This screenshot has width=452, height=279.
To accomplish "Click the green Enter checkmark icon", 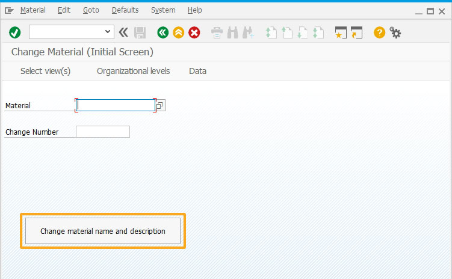I will pos(14,32).
